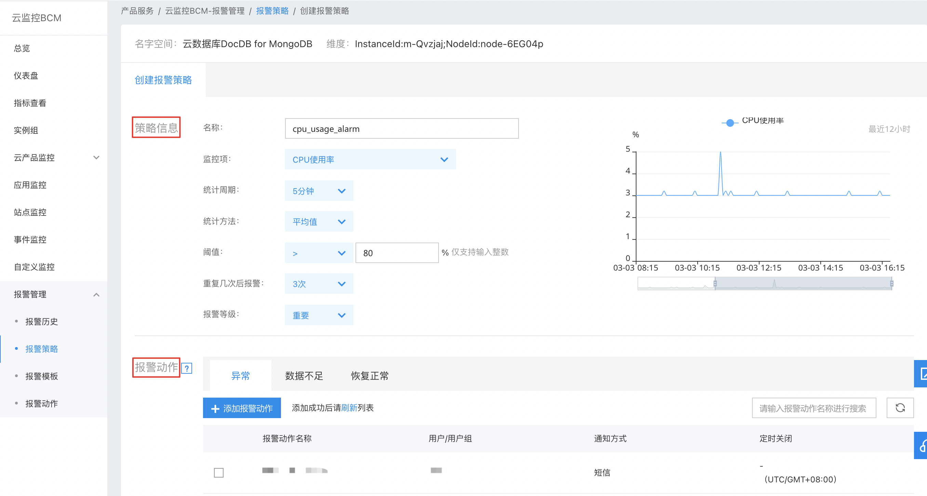
Task: Open the 统计方法 dropdown showing 平均值
Action: (x=319, y=222)
